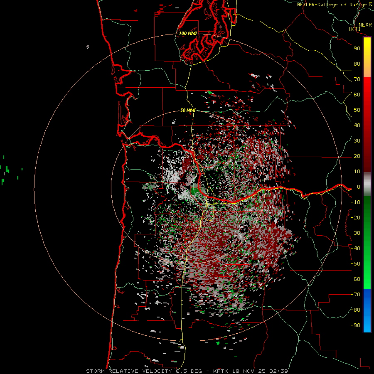Click the positive 40 scale value
Image resolution: width=374 pixels, height=374 pixels.
[x=357, y=125]
